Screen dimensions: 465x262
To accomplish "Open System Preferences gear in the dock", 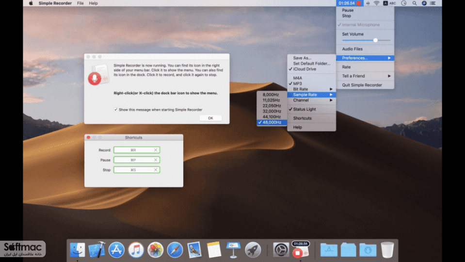I will (x=281, y=250).
